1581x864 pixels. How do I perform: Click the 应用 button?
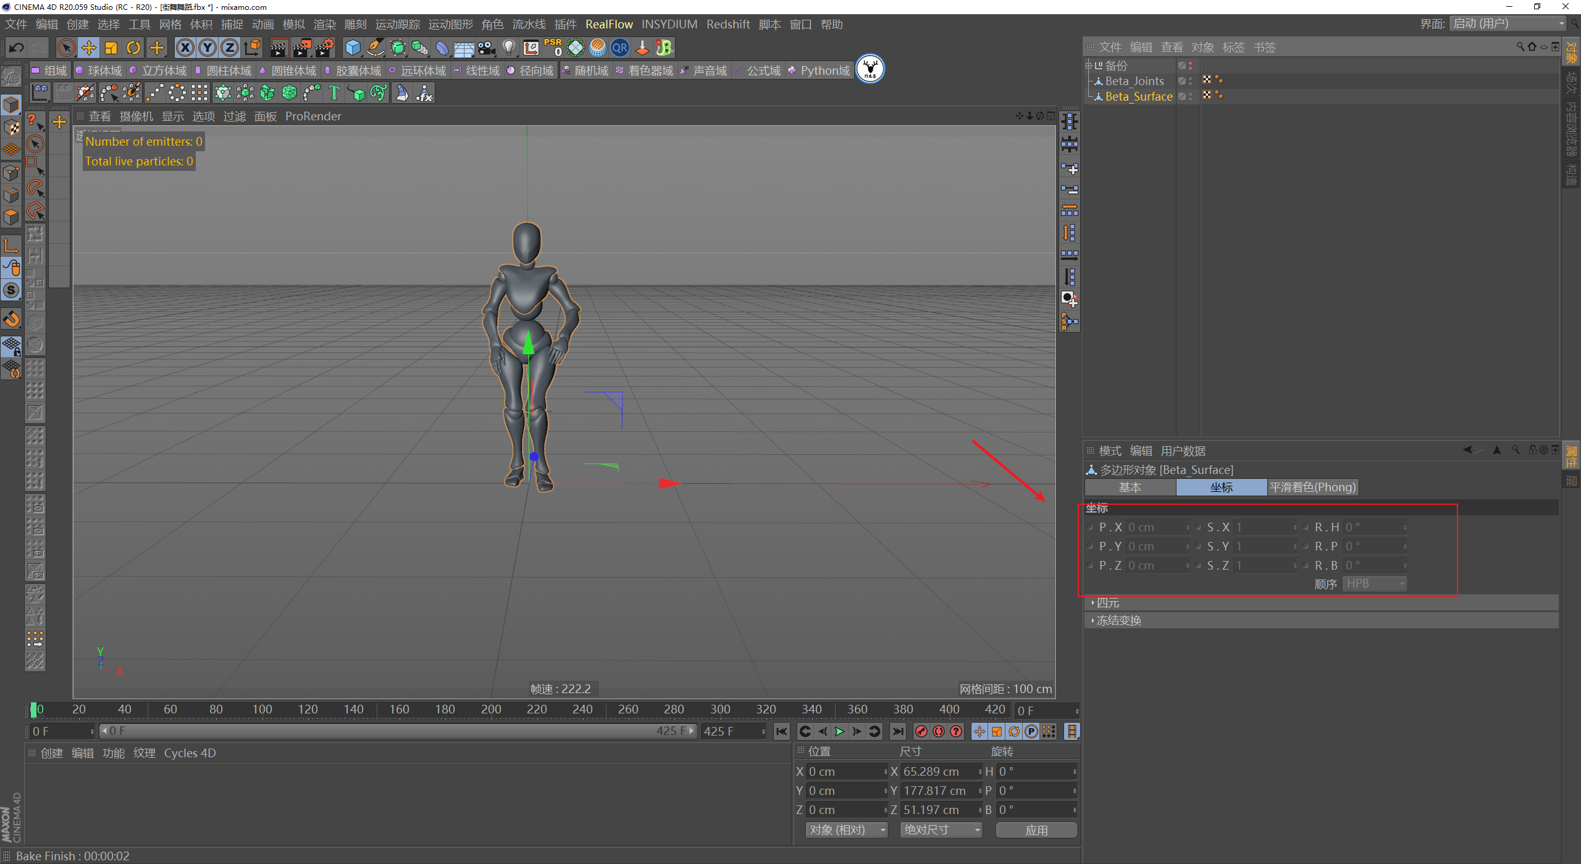pyautogui.click(x=1036, y=830)
